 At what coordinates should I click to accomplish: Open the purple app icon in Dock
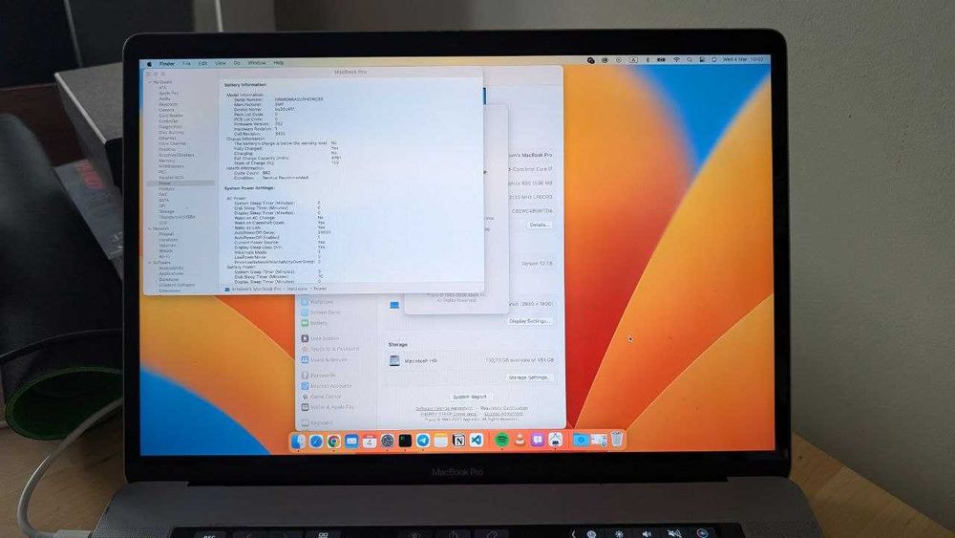[x=537, y=440]
